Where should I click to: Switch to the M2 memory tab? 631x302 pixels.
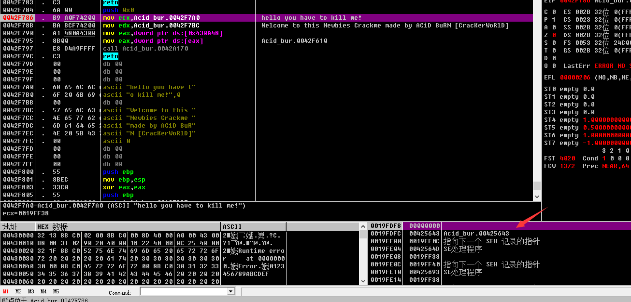[x=18, y=291]
